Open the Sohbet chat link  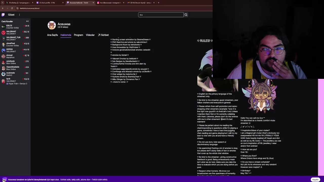click(x=103, y=35)
